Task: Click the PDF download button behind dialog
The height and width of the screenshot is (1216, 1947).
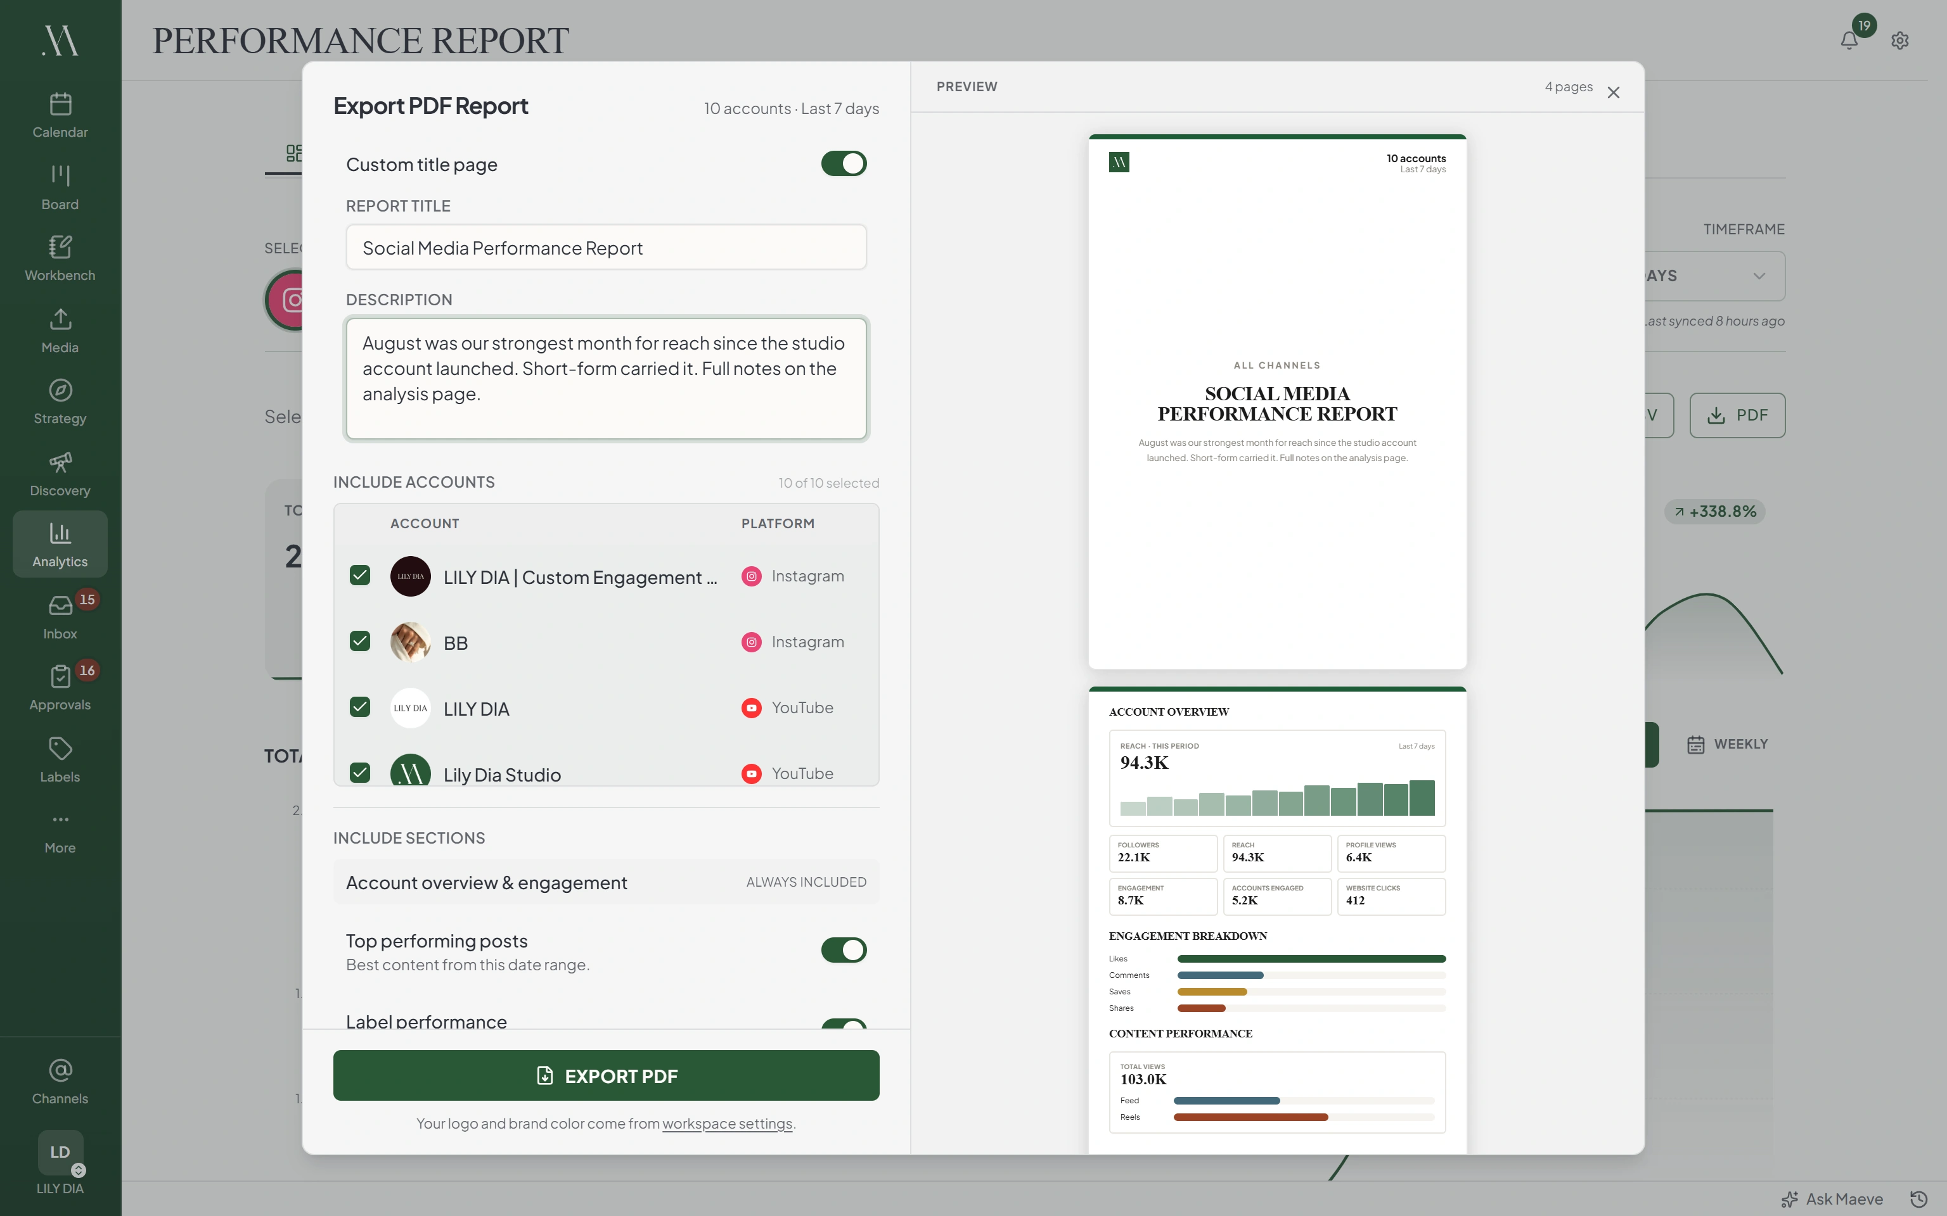Action: [1737, 415]
